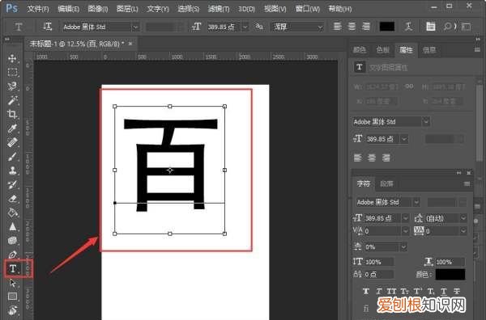
Task: Select the Eraser tool
Action: (x=12, y=199)
